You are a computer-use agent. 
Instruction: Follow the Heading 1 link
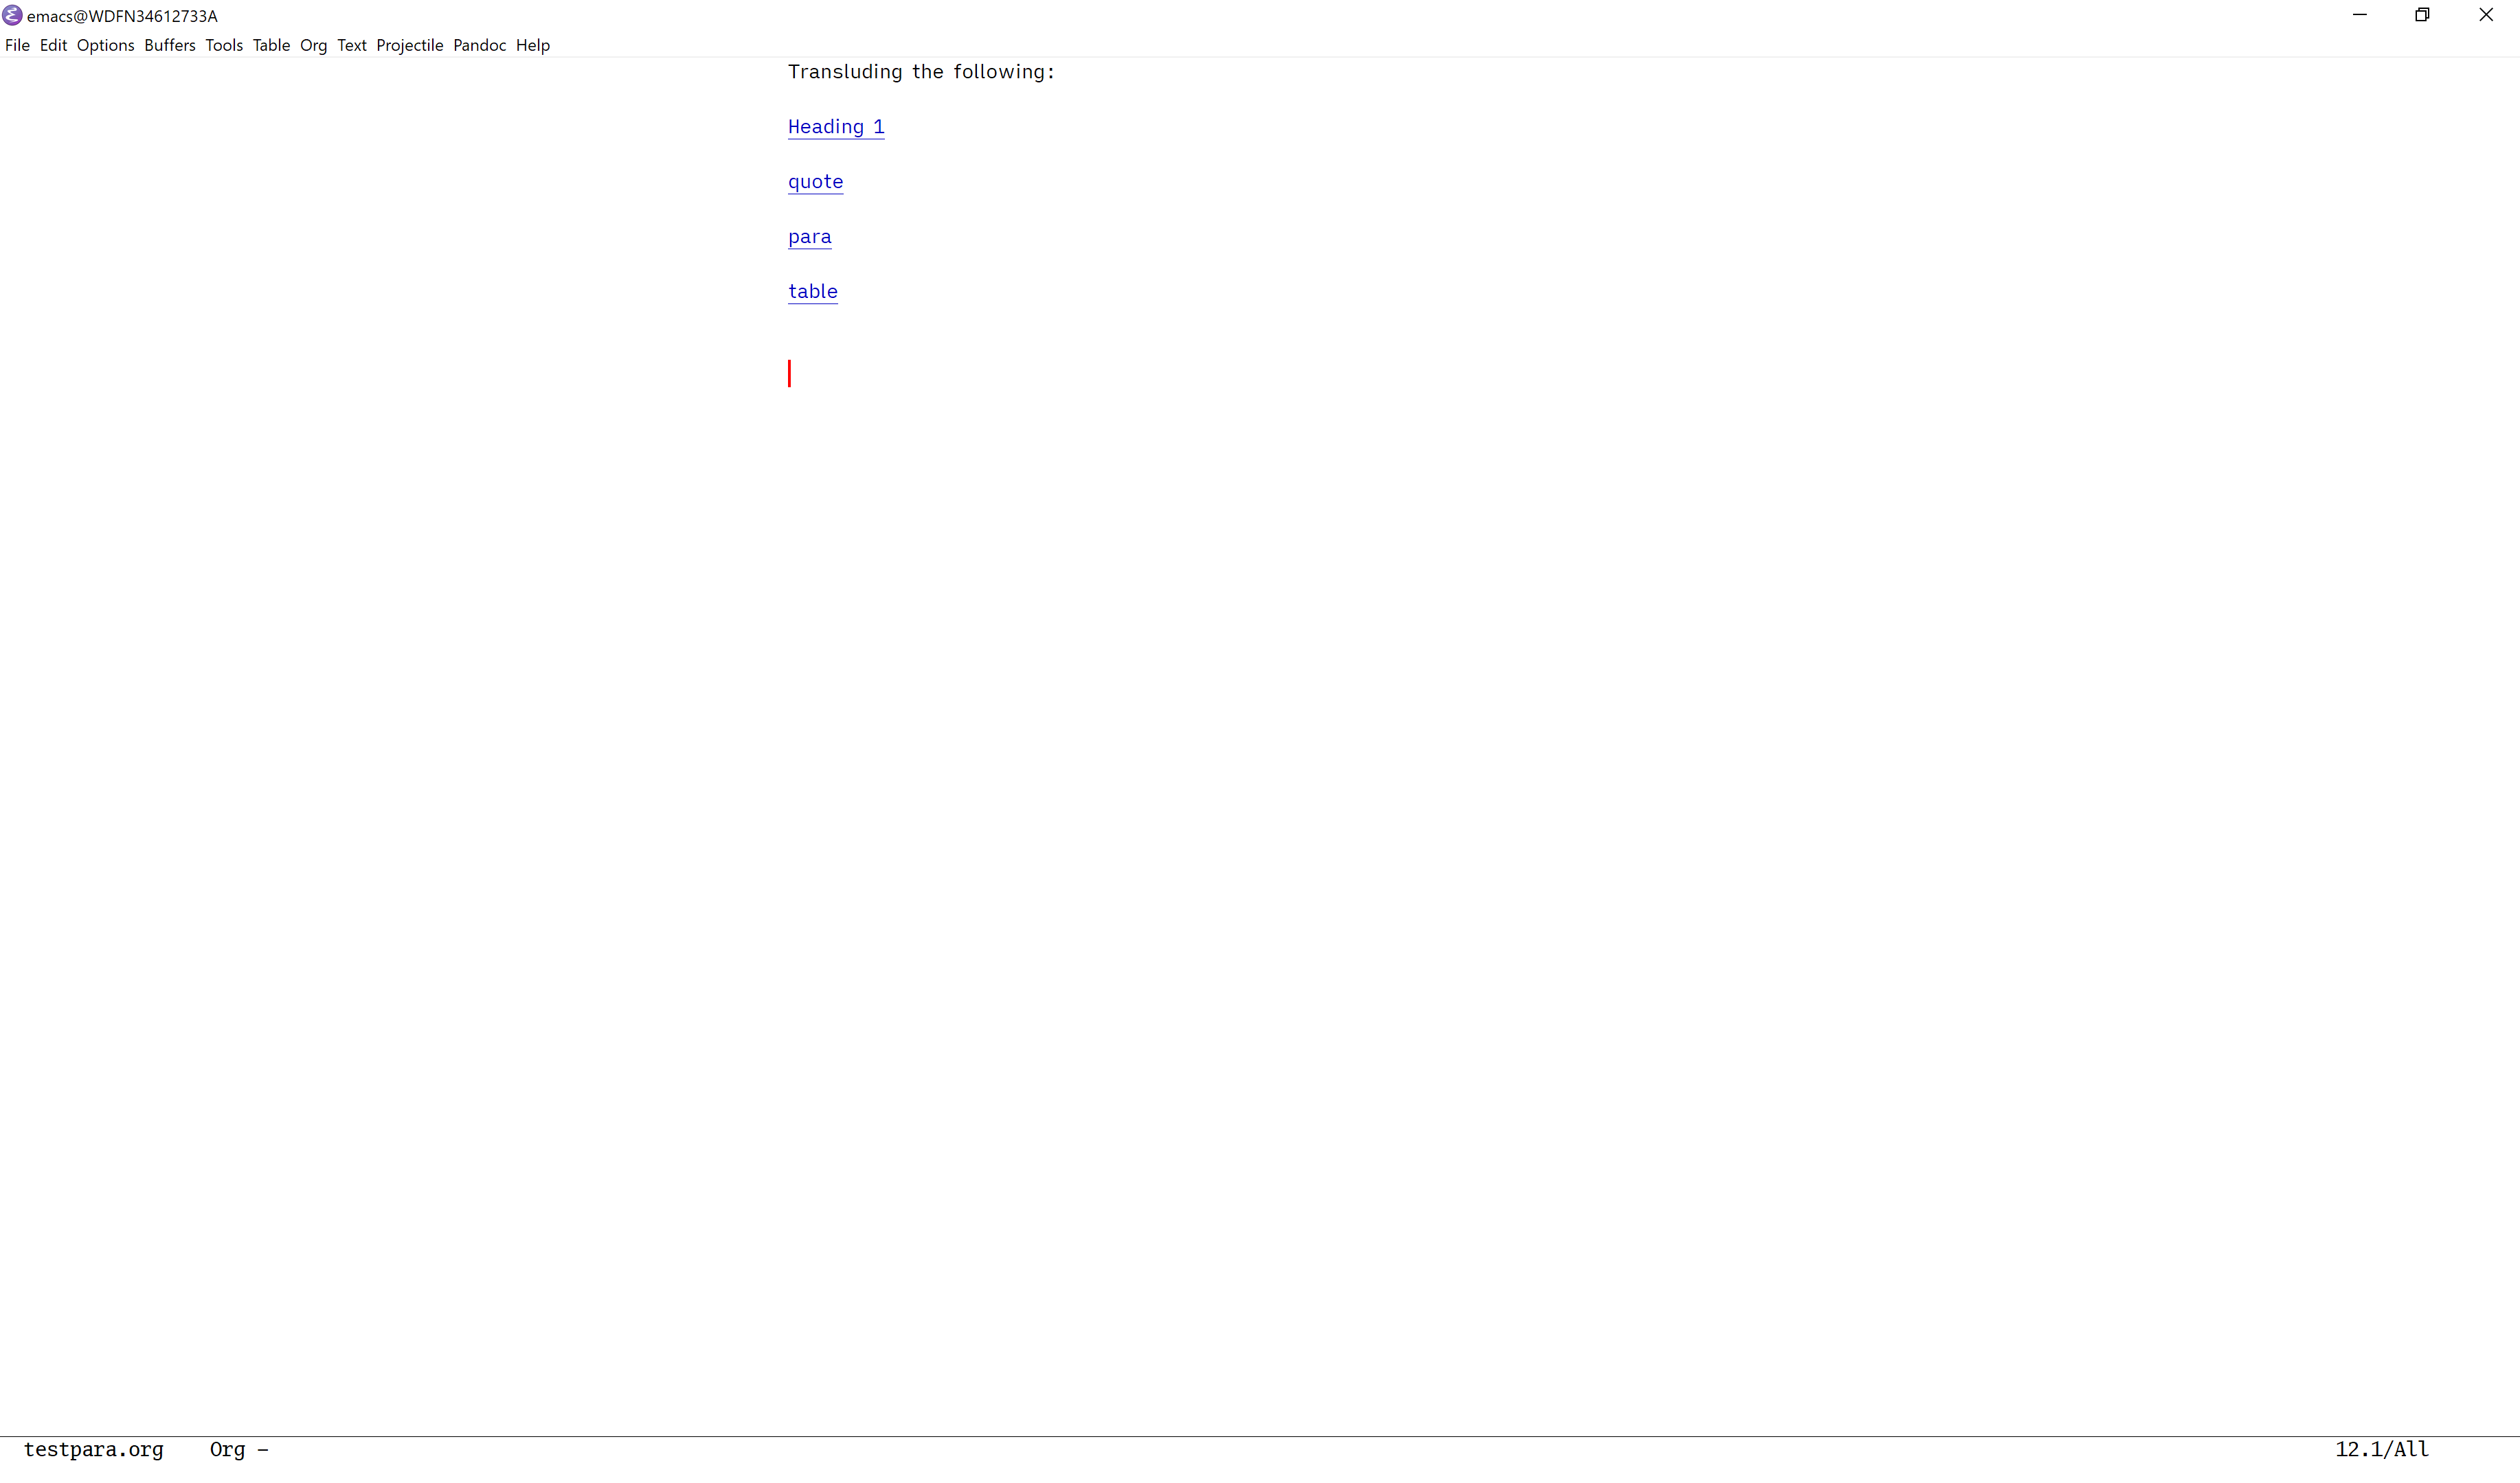click(x=835, y=127)
